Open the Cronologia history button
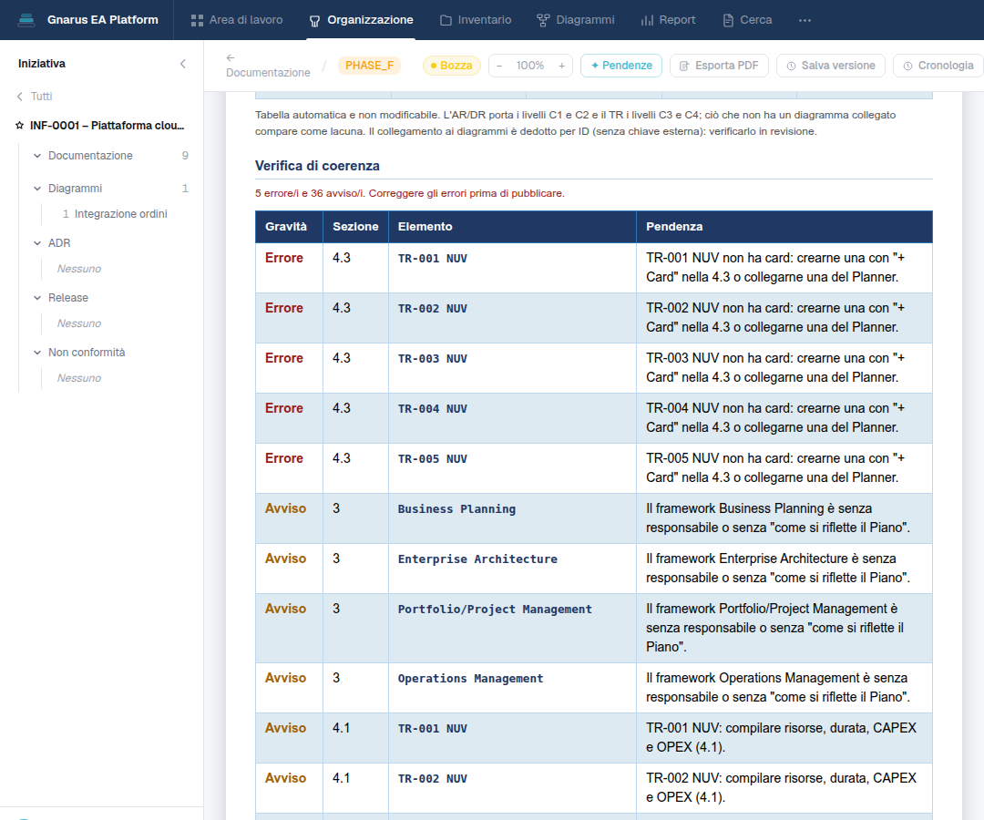Screen dimensions: 984x820 [x=938, y=66]
